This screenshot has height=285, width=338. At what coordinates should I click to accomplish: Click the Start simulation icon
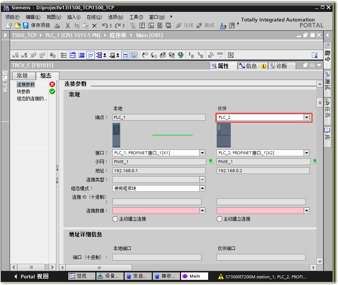tap(160, 26)
